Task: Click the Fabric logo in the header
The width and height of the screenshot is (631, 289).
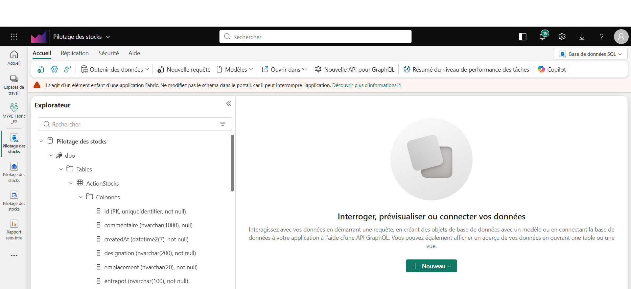Action: click(x=39, y=36)
